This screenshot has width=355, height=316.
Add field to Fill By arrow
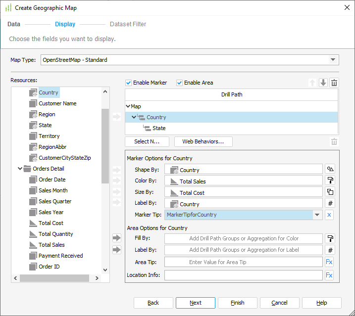(x=117, y=238)
